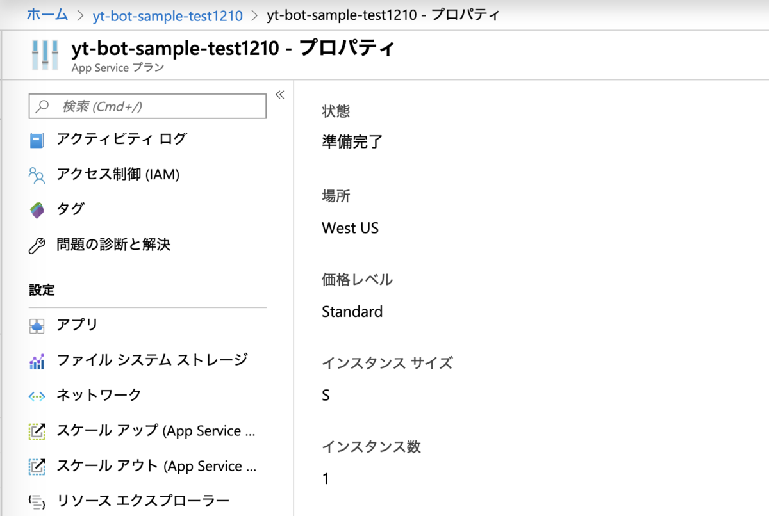The width and height of the screenshot is (769, 516).
Task: Click the タグ tag icon
Action: coord(37,209)
